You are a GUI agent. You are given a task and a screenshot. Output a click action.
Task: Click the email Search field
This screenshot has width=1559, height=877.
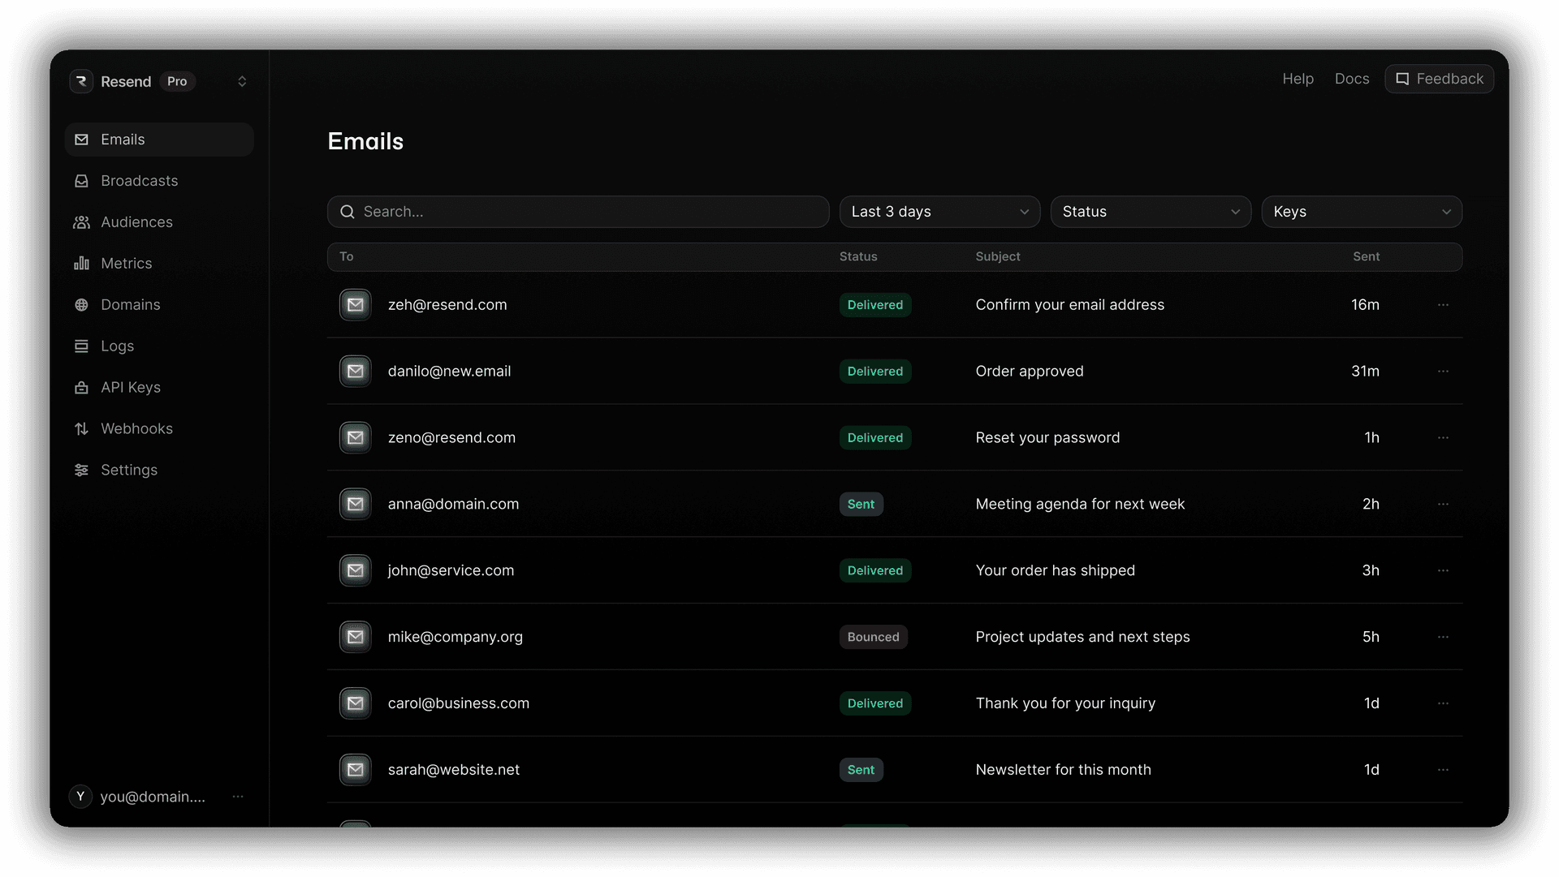pyautogui.click(x=578, y=212)
